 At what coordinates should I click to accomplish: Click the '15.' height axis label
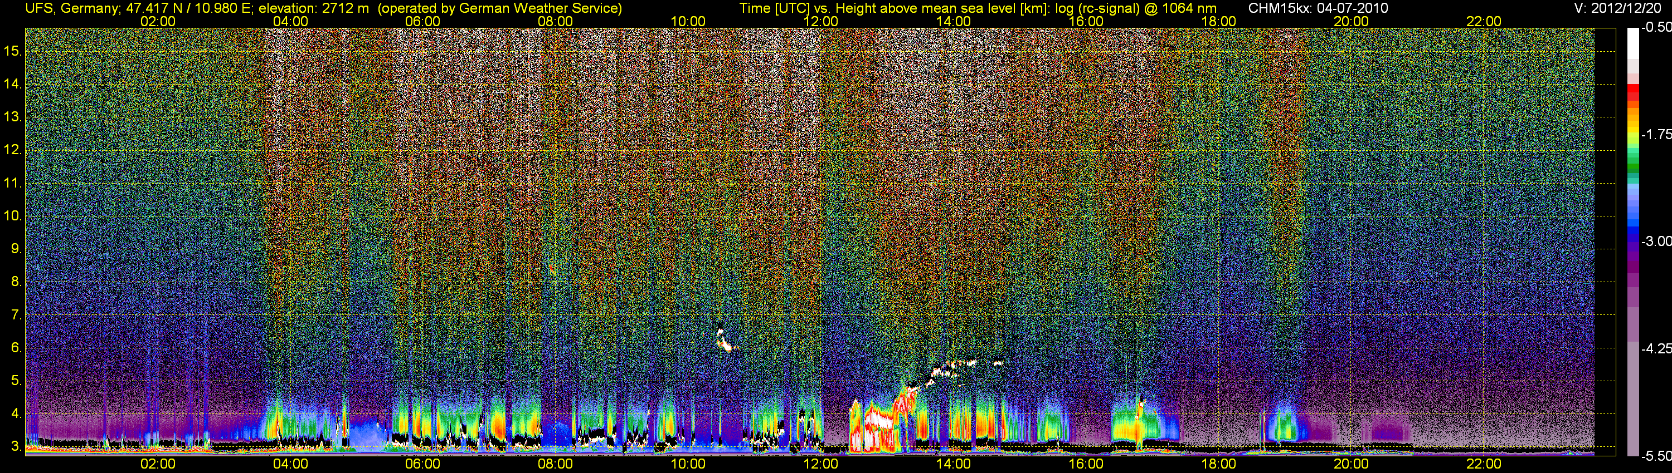pos(12,51)
